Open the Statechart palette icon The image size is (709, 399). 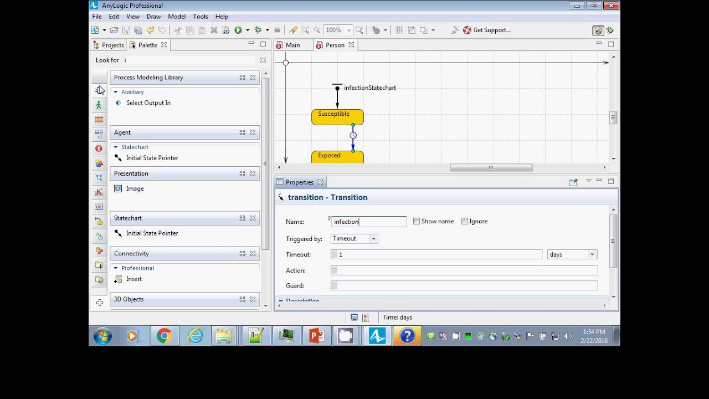click(99, 221)
